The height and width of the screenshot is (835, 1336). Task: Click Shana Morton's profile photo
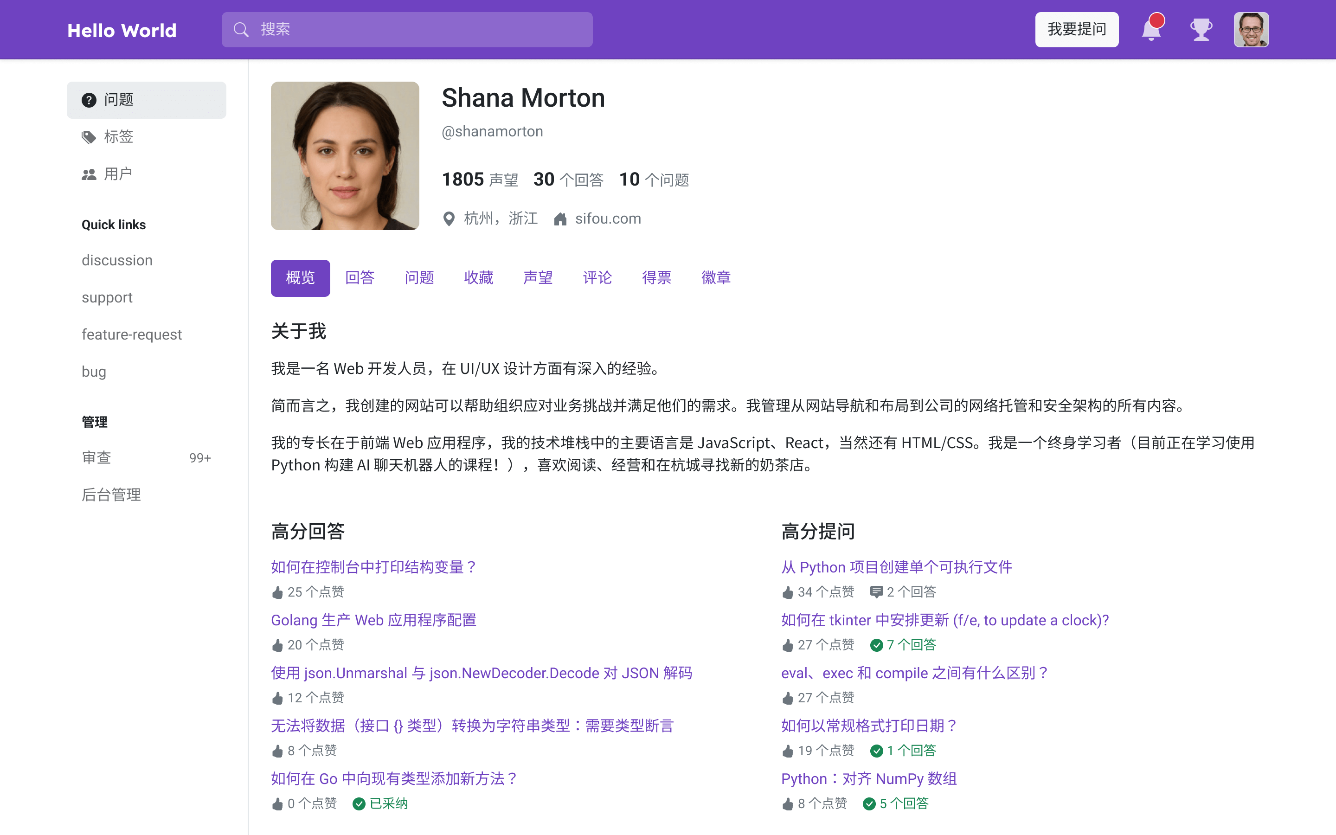click(345, 156)
